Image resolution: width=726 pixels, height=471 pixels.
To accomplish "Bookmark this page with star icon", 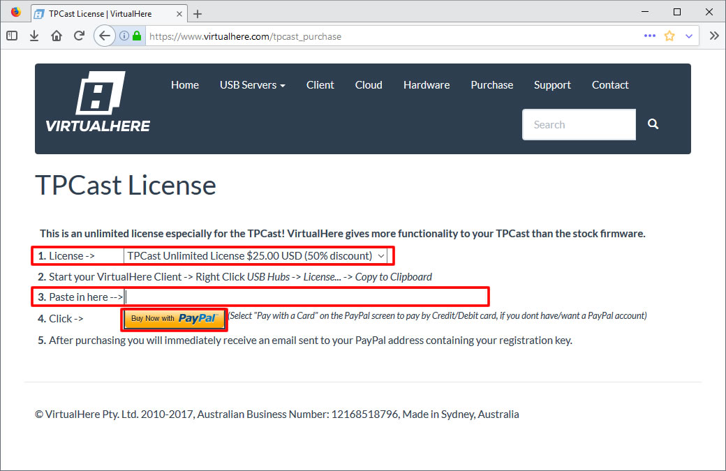I will click(x=669, y=36).
